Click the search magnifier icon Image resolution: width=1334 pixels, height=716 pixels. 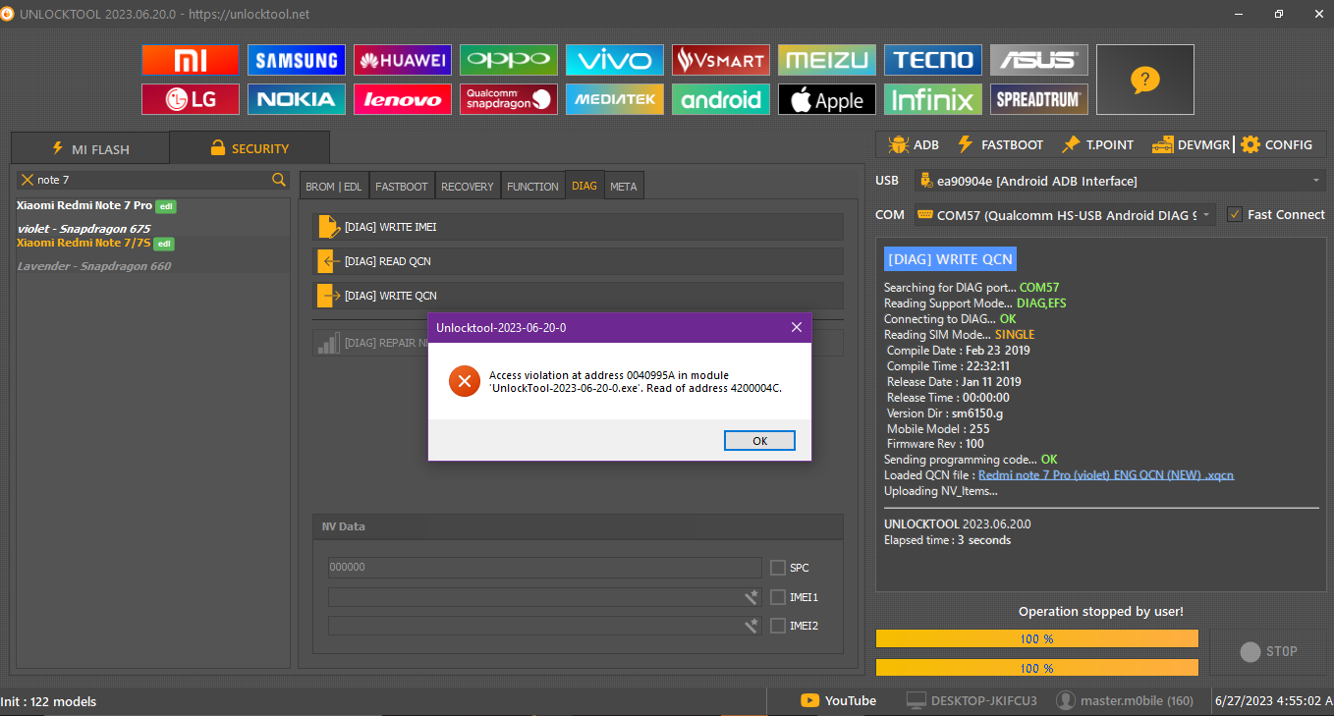[279, 180]
